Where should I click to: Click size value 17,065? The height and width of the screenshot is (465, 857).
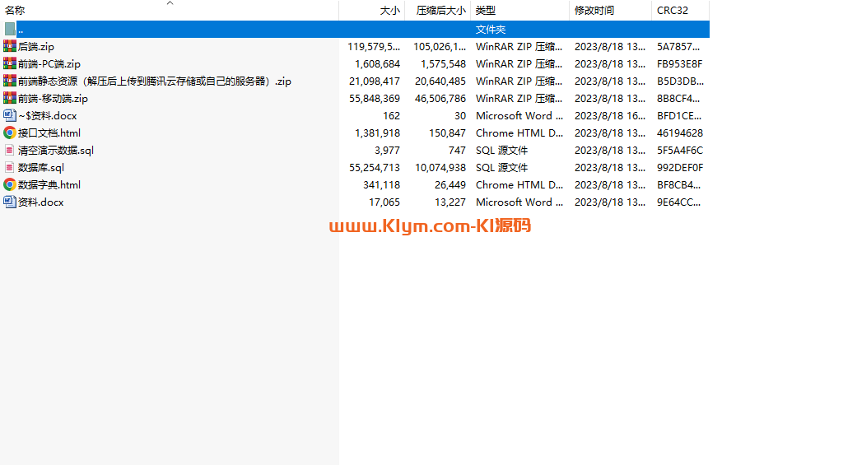pos(384,202)
